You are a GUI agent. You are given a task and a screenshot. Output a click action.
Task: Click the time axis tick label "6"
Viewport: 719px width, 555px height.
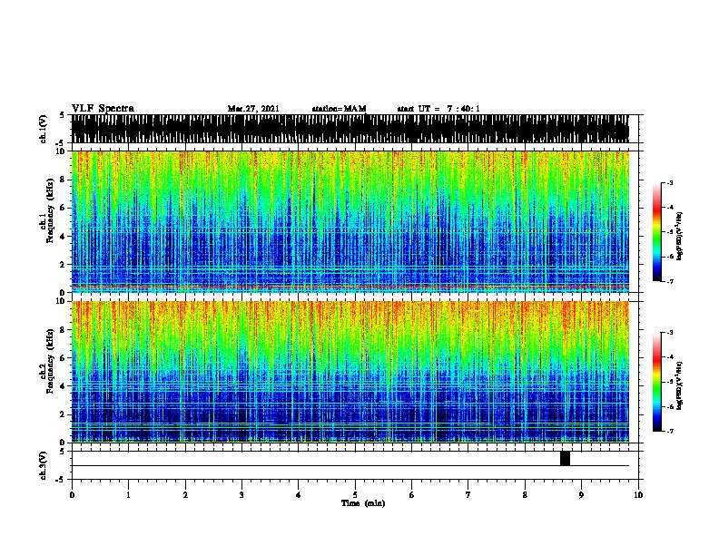pyautogui.click(x=412, y=495)
